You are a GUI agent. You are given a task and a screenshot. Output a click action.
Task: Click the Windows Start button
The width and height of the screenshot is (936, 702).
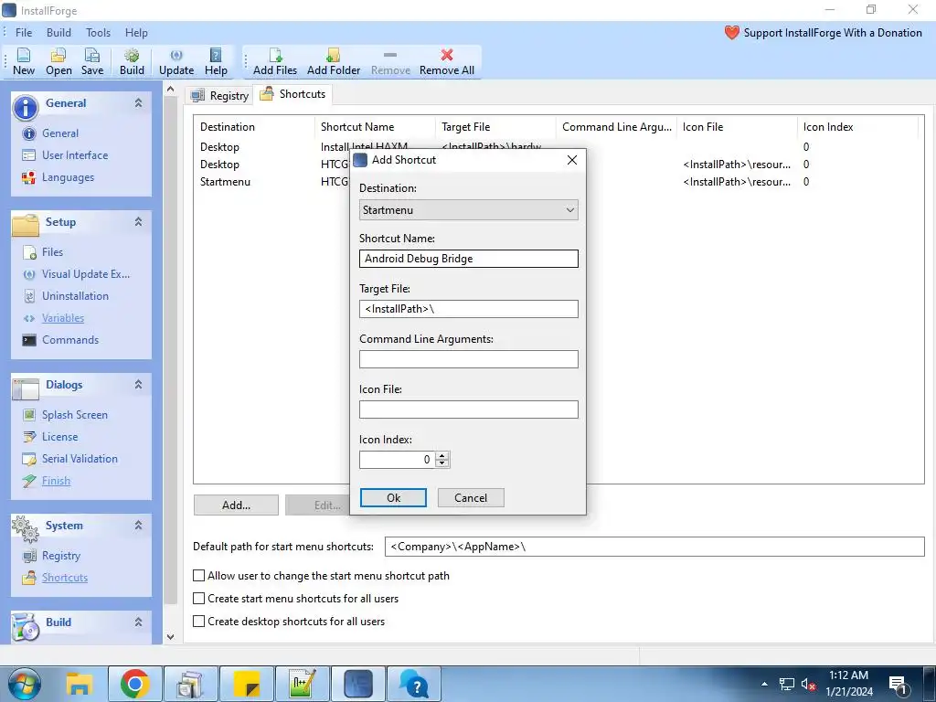(x=24, y=684)
